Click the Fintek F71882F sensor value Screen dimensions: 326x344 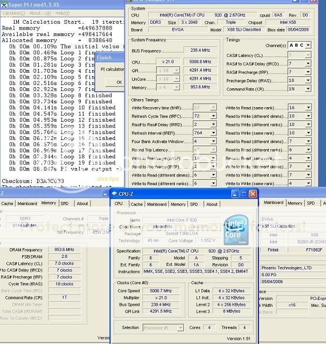(x=307, y=250)
